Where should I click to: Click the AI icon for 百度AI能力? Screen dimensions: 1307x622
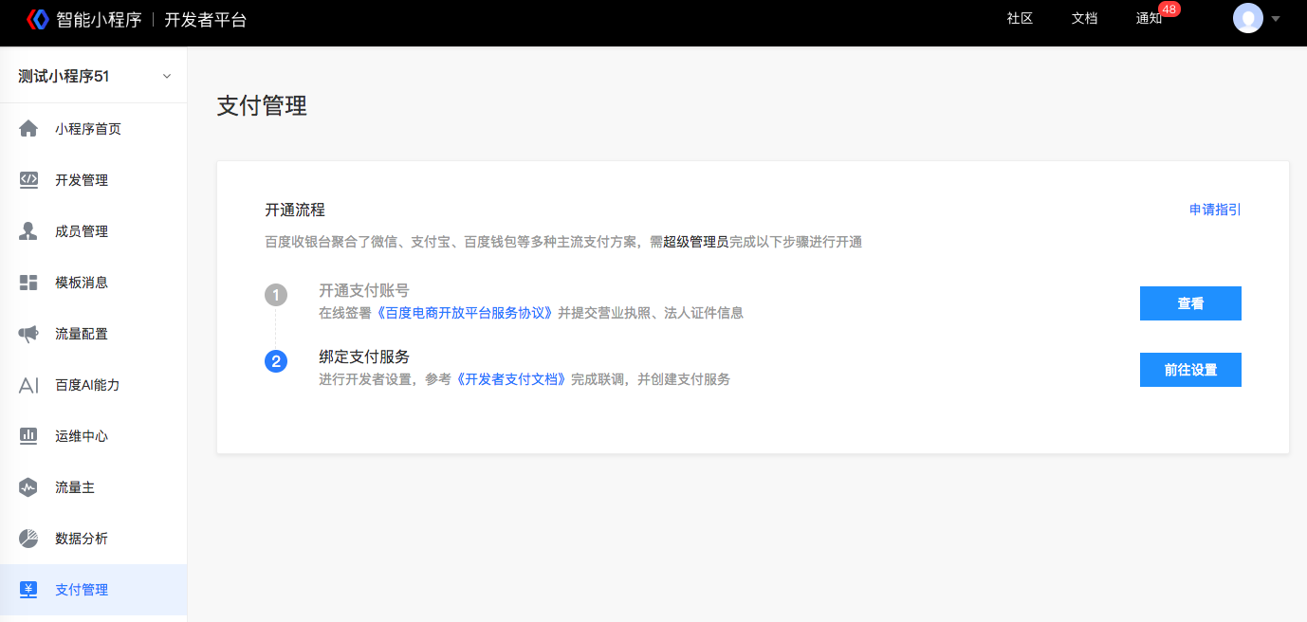point(28,385)
